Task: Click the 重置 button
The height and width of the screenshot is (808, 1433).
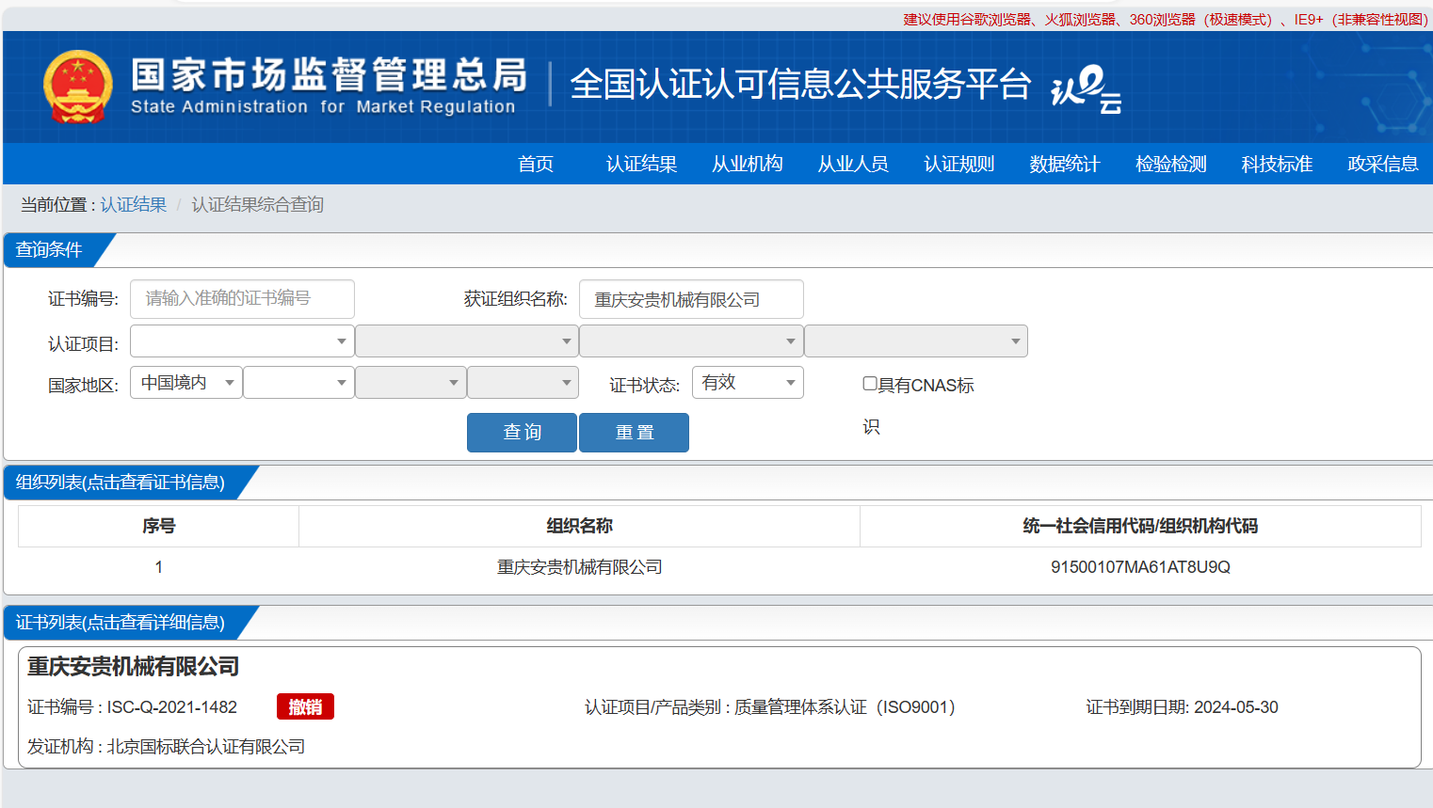Action: click(634, 433)
